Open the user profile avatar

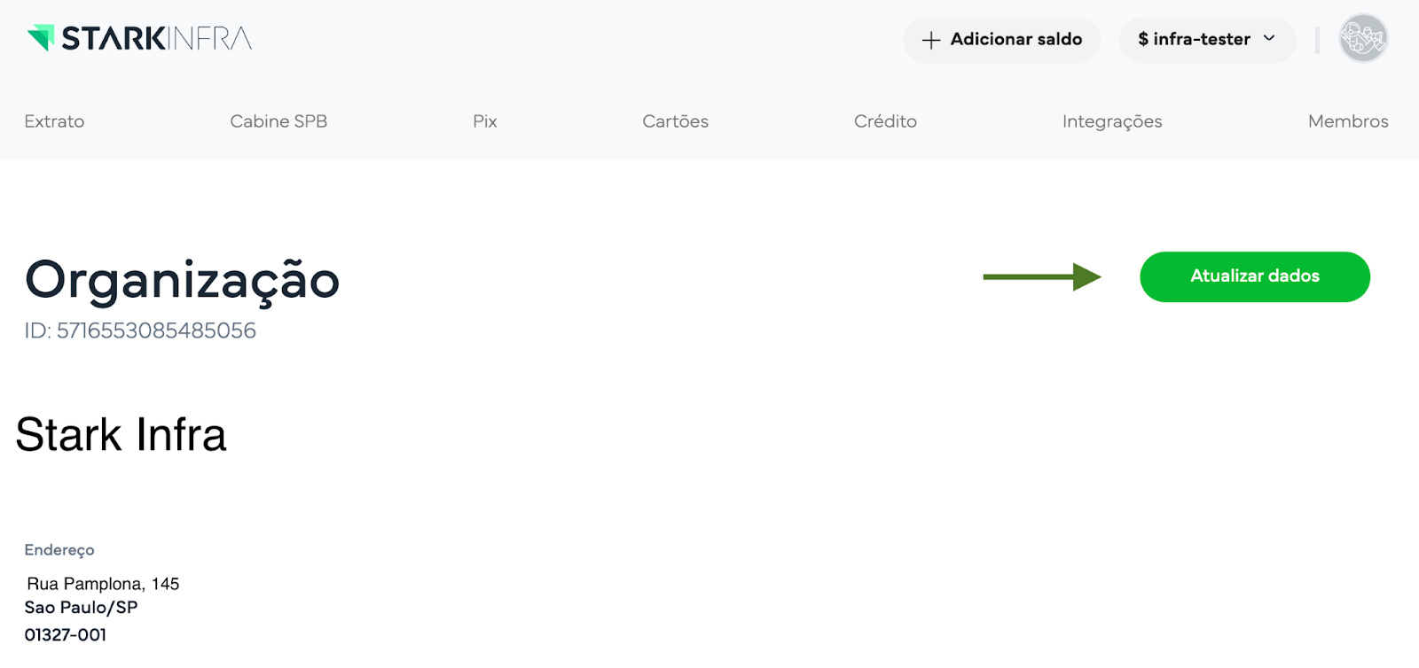coord(1362,38)
